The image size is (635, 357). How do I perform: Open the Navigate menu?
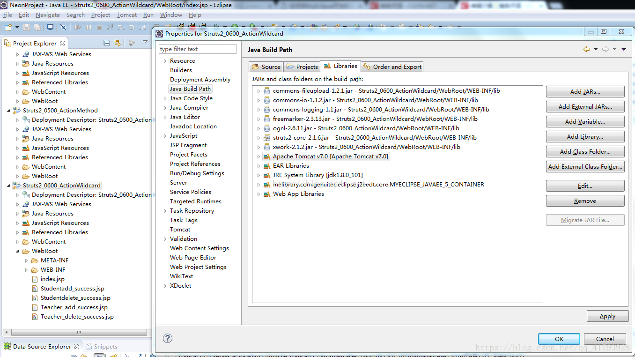tap(47, 15)
